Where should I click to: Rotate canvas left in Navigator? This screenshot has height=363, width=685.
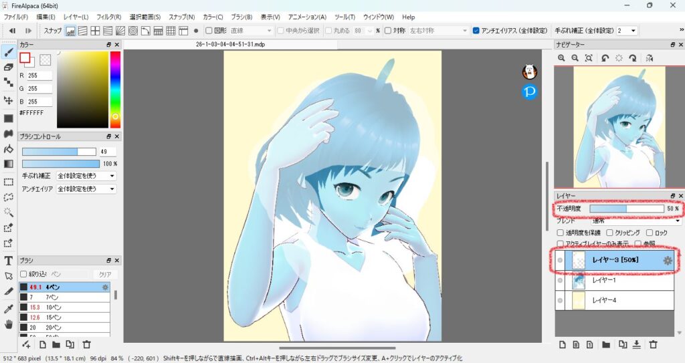point(605,58)
